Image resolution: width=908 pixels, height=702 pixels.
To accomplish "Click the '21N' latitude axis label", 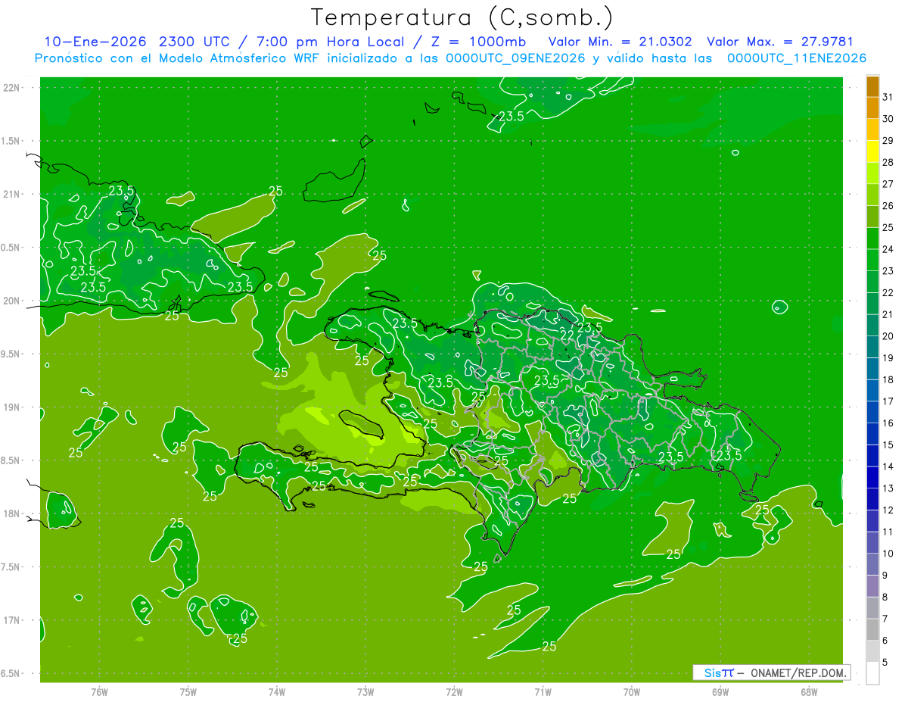I will pyautogui.click(x=13, y=194).
